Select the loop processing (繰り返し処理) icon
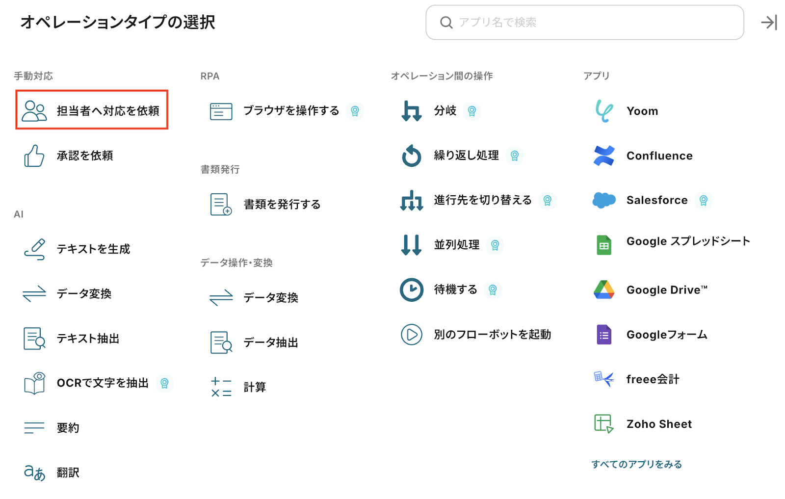The width and height of the screenshot is (785, 499). [411, 156]
